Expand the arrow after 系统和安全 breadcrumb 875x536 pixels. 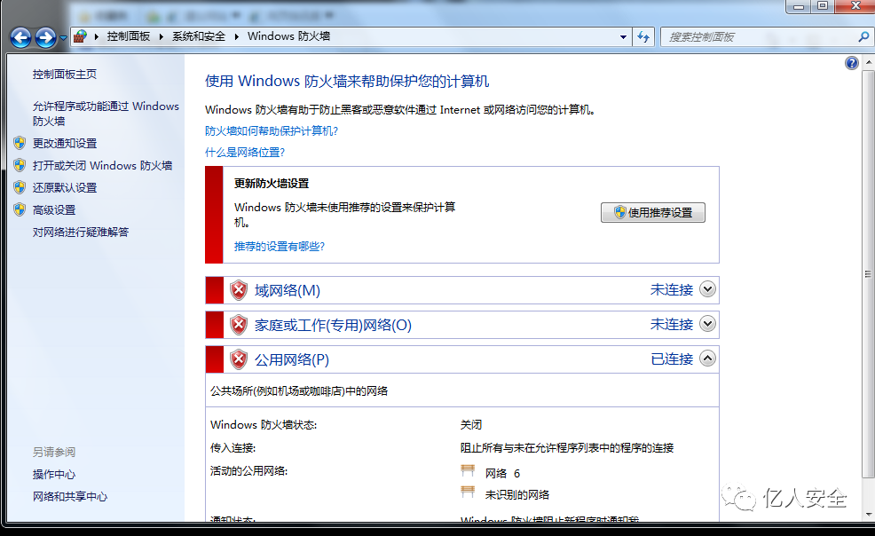tap(236, 36)
